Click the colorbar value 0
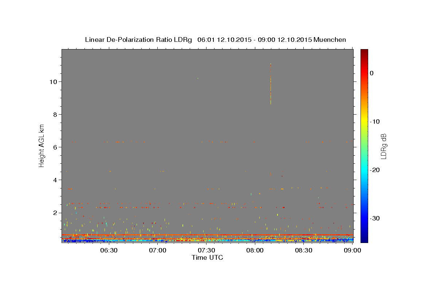Viewport: 437px width, 291px height. point(372,73)
